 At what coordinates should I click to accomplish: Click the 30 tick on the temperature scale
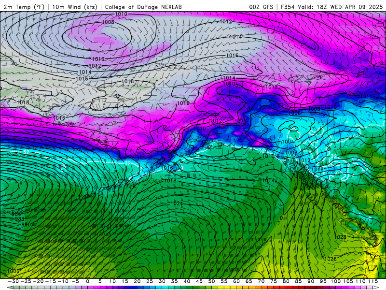click(x=162, y=281)
